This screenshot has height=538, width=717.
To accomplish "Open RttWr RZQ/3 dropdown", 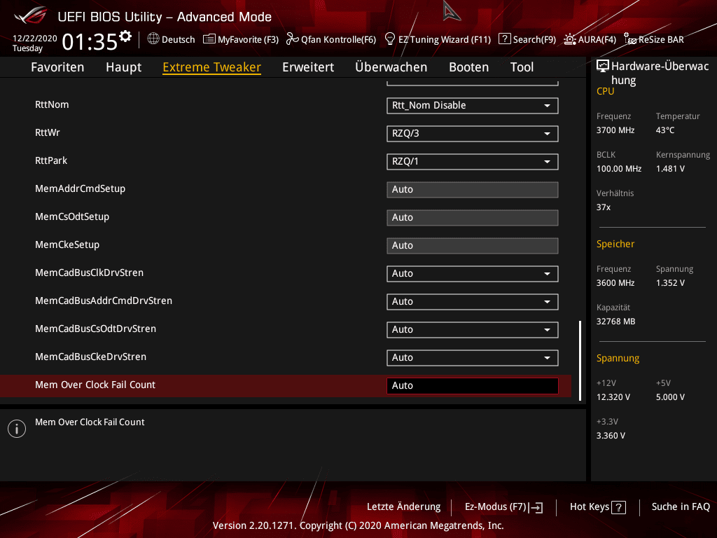I will pyautogui.click(x=473, y=134).
